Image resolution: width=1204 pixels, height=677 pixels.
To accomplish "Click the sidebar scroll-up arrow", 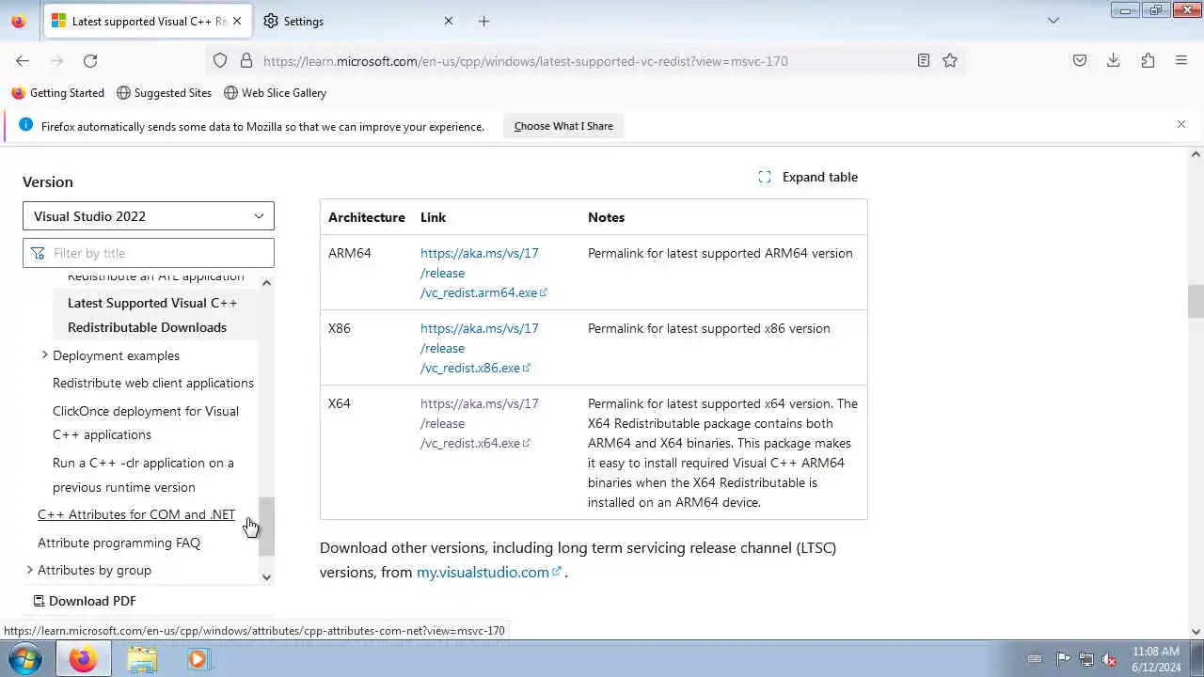I will pyautogui.click(x=266, y=283).
